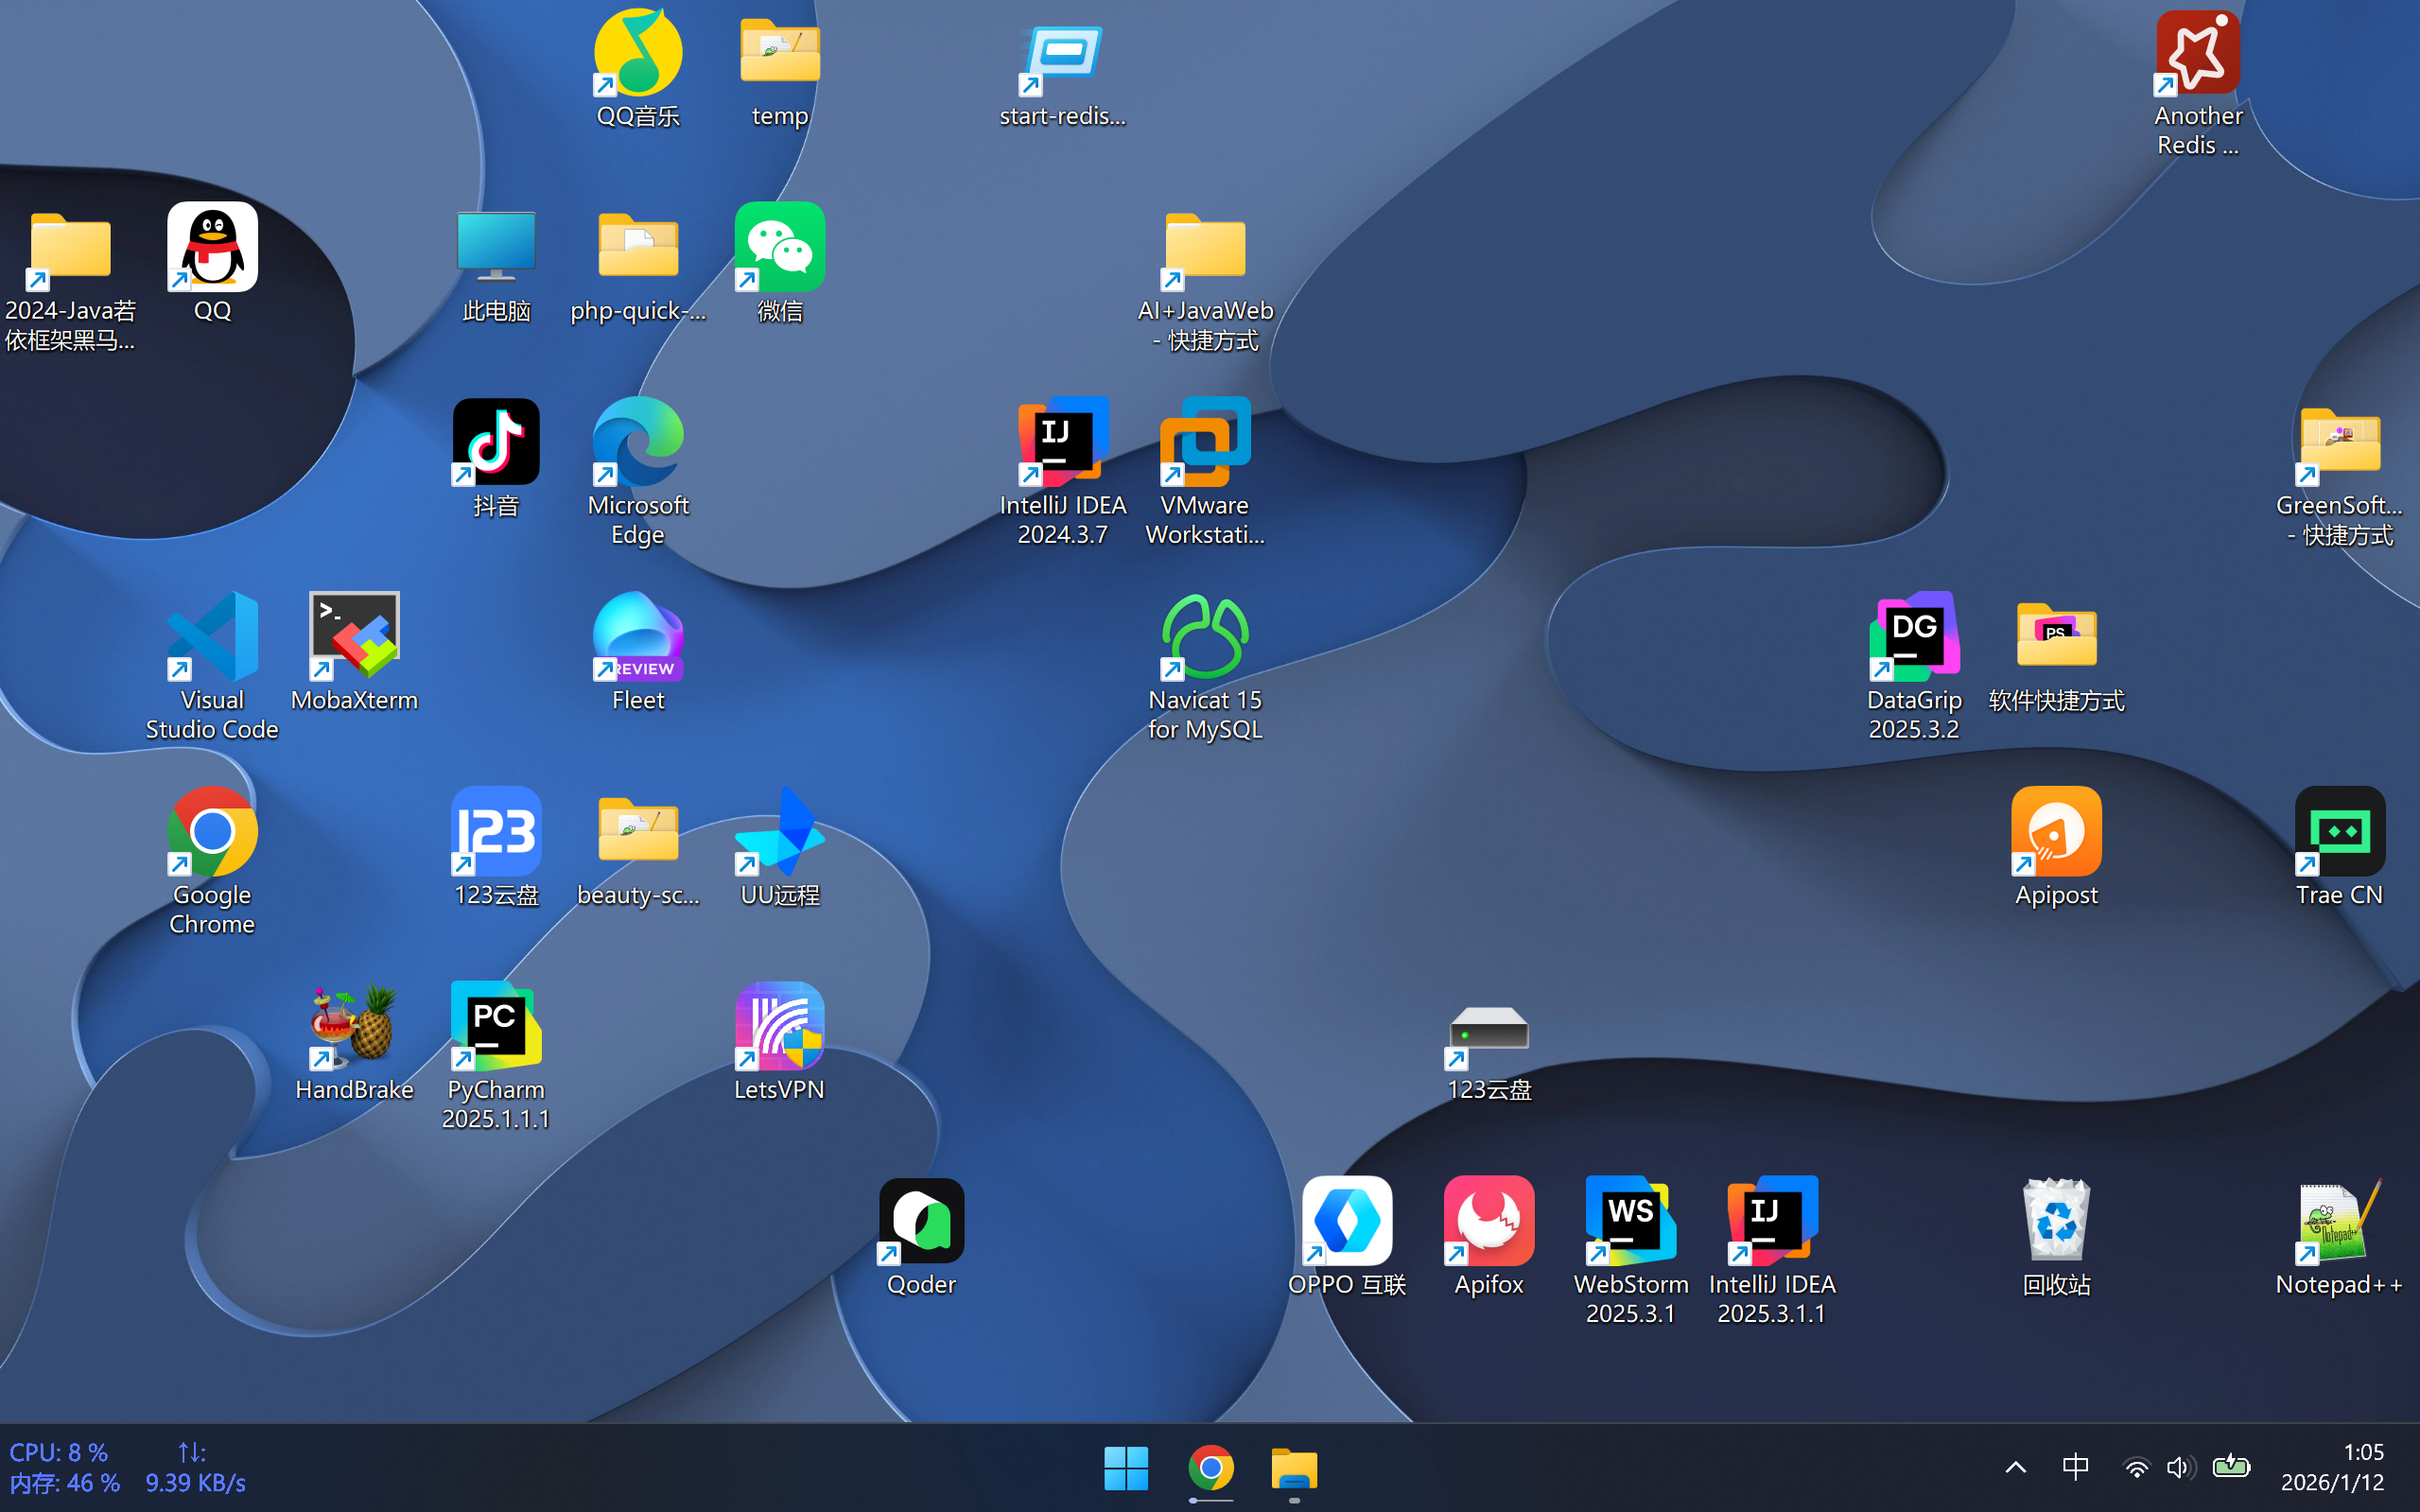Select the beauty-sc folder icon
Image resolution: width=2420 pixels, height=1512 pixels.
[638, 829]
